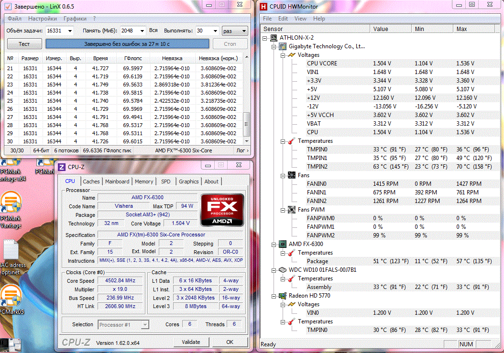Open the memory 2048 MiB dropdown
This screenshot has height=353, width=504.
point(142,31)
